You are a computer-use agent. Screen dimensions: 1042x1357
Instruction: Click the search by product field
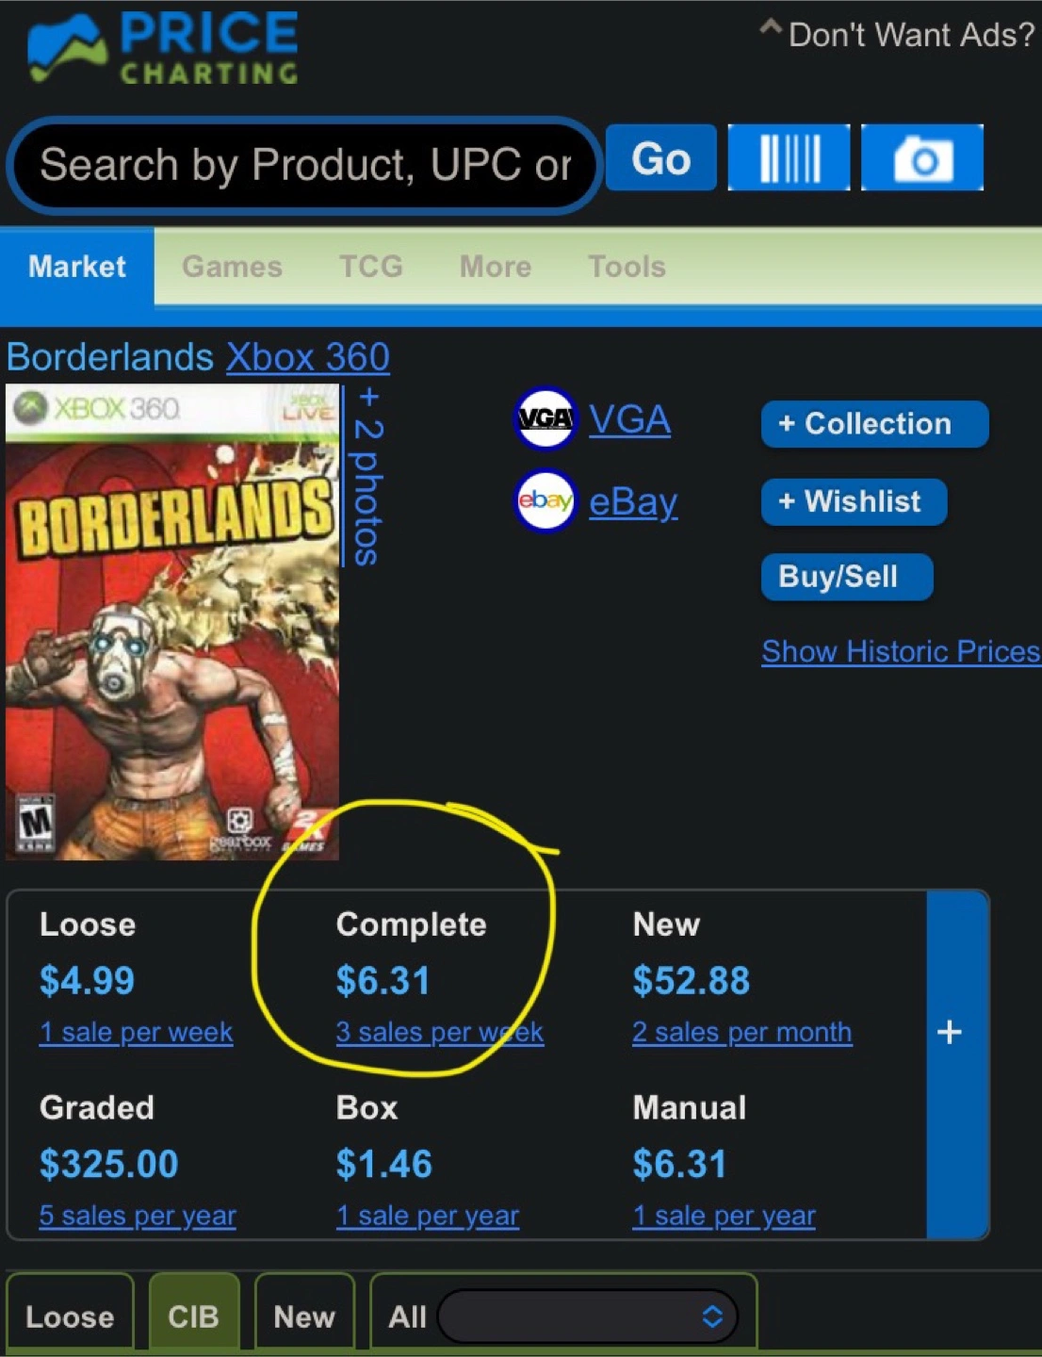tap(304, 165)
